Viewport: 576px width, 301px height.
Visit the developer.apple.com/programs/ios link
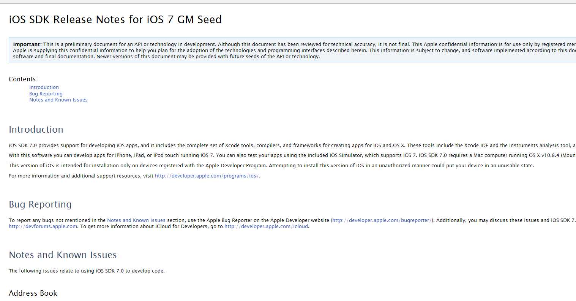pyautogui.click(x=207, y=176)
